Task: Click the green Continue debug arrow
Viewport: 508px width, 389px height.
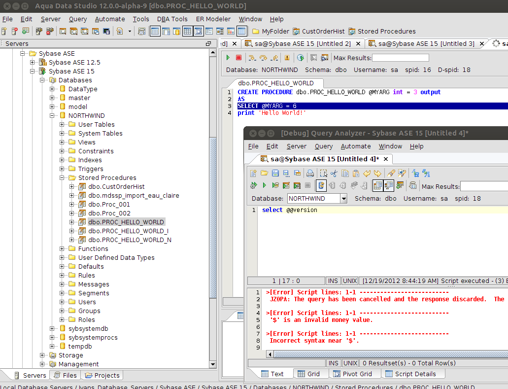Action: tap(228, 58)
